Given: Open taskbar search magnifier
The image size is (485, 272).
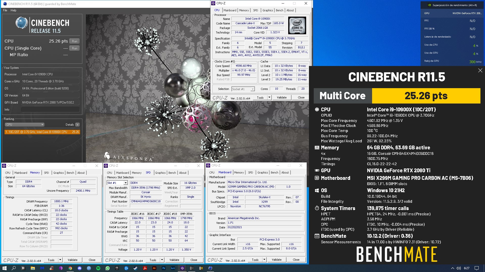Looking at the screenshot, I should click(14, 268).
